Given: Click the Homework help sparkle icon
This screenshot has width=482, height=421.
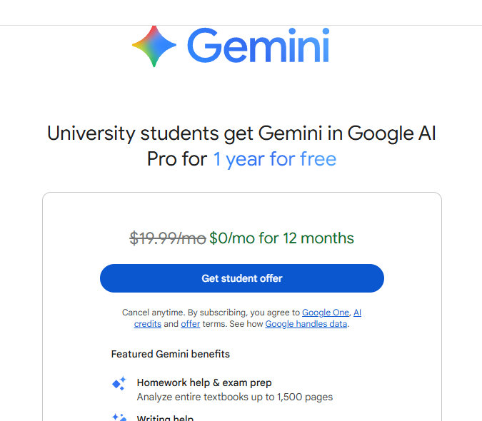Looking at the screenshot, I should 119,383.
